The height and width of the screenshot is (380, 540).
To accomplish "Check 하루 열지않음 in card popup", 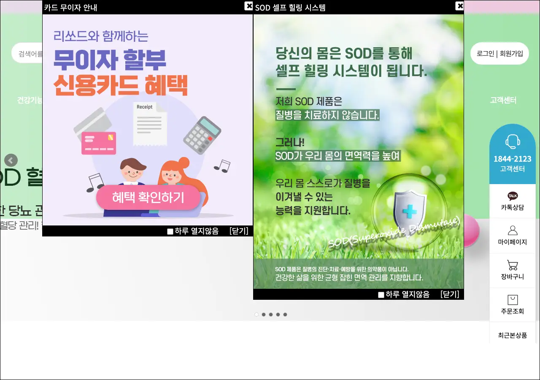I will point(170,231).
